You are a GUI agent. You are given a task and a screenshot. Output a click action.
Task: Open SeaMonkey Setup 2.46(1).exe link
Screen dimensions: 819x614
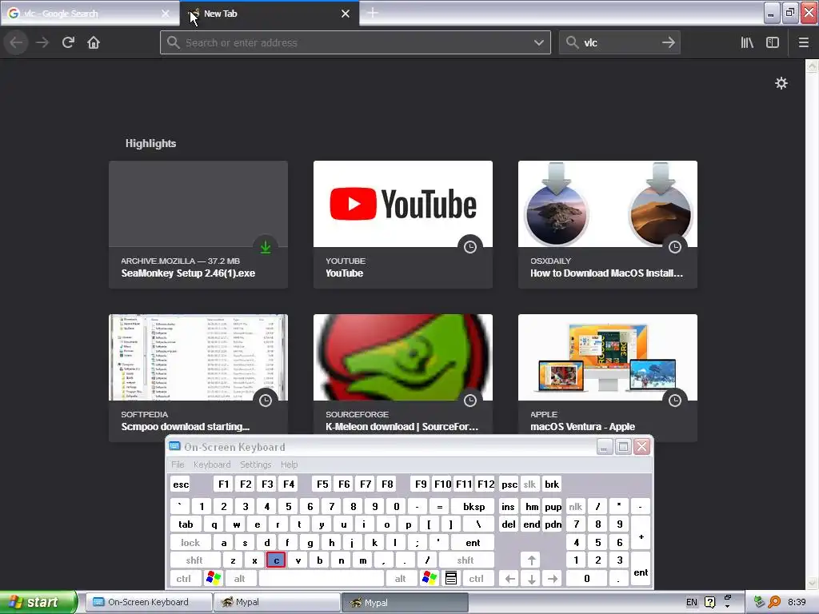pos(188,273)
